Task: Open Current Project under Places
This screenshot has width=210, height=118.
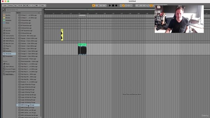Action: click(10, 69)
